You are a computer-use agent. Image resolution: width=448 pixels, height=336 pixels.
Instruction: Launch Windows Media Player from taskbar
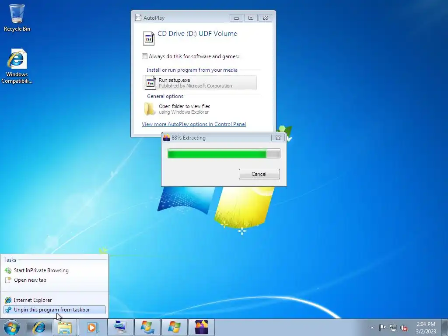coord(92,327)
